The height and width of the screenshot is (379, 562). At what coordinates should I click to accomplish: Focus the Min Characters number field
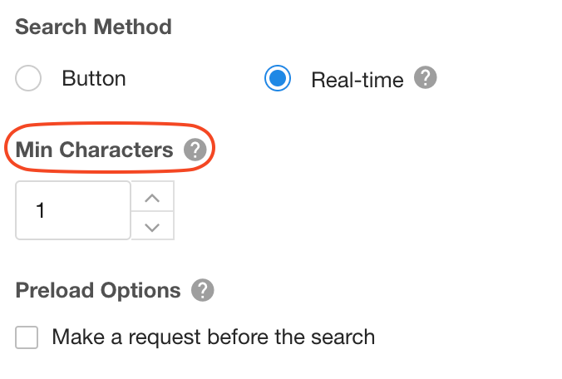tap(73, 211)
